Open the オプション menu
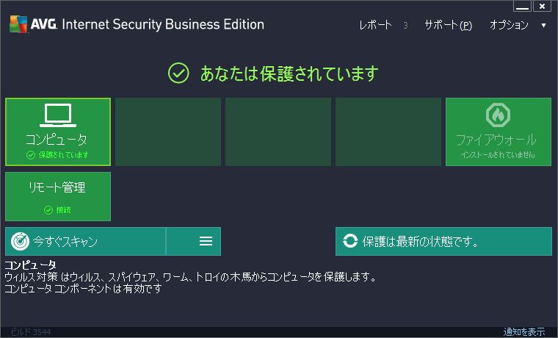The height and width of the screenshot is (338, 558). 509,25
